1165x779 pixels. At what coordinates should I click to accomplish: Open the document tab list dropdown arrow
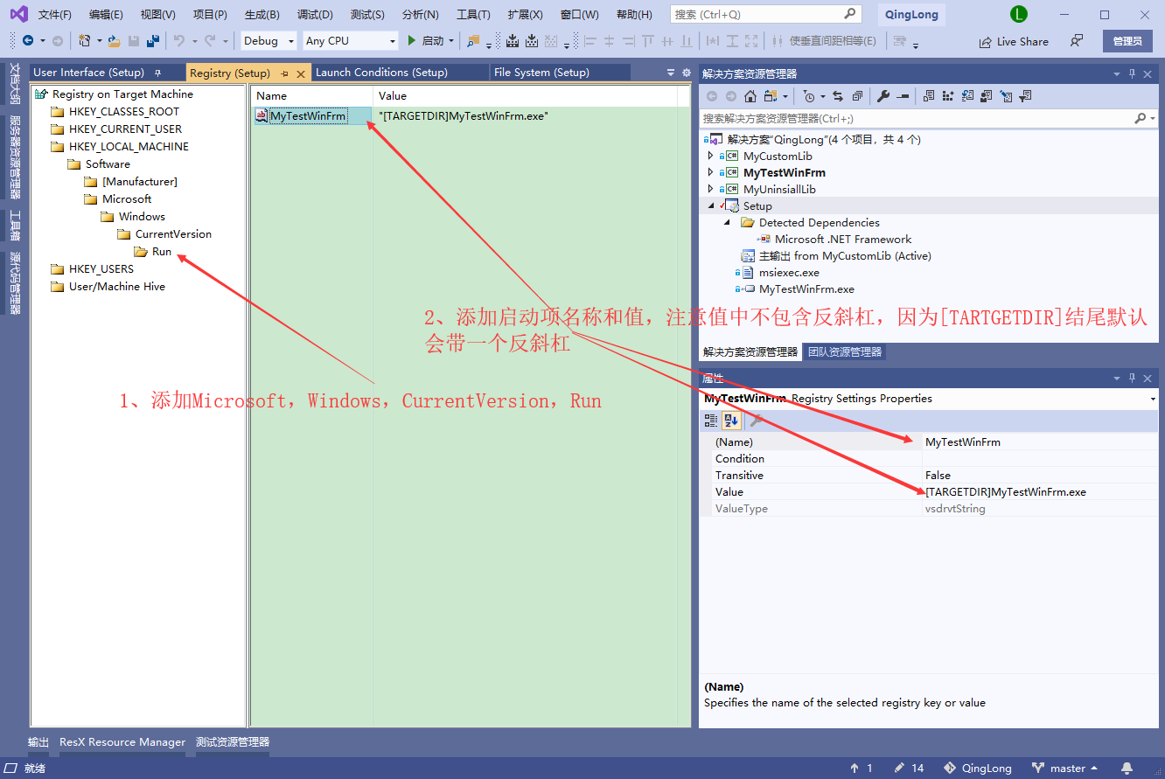pos(671,73)
